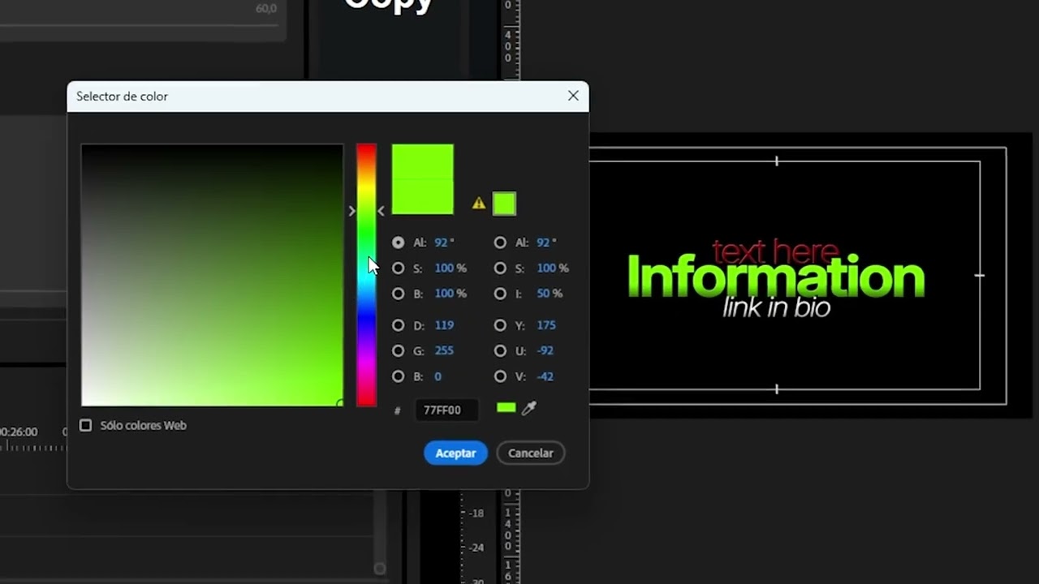Enable Sólo colores Web checkbox

pyautogui.click(x=85, y=425)
